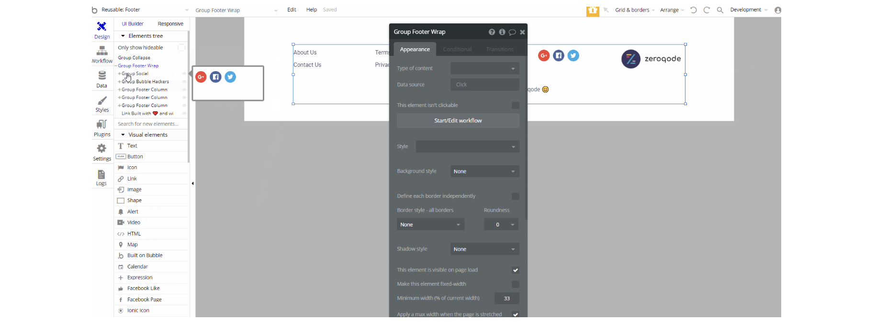Viewport: 876px width, 322px height.
Task: Open the Border style dropdown
Action: click(x=430, y=225)
